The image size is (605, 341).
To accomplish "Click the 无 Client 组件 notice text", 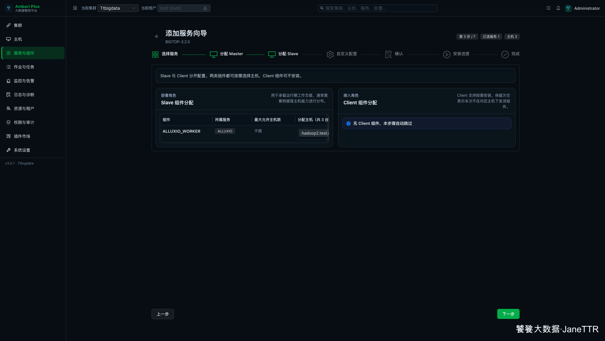I will pos(383,124).
